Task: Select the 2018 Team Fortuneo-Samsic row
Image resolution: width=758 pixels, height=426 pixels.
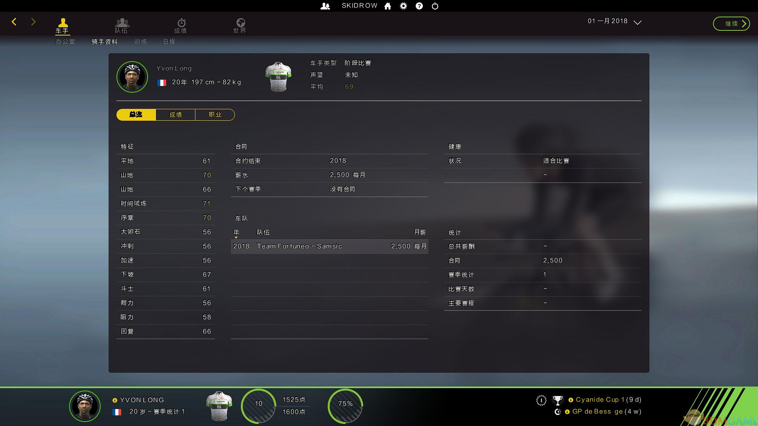Action: [329, 246]
